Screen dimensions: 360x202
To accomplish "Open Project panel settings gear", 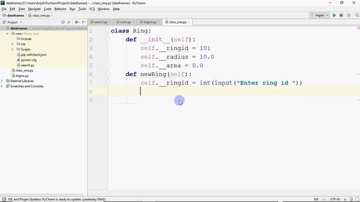I will [76, 22].
